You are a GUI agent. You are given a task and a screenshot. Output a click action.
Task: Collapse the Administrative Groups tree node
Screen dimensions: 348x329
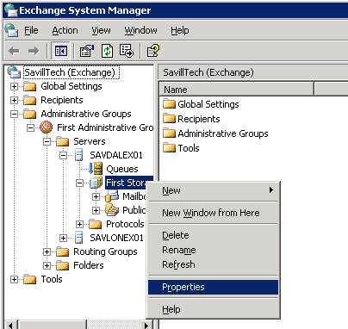(x=14, y=114)
